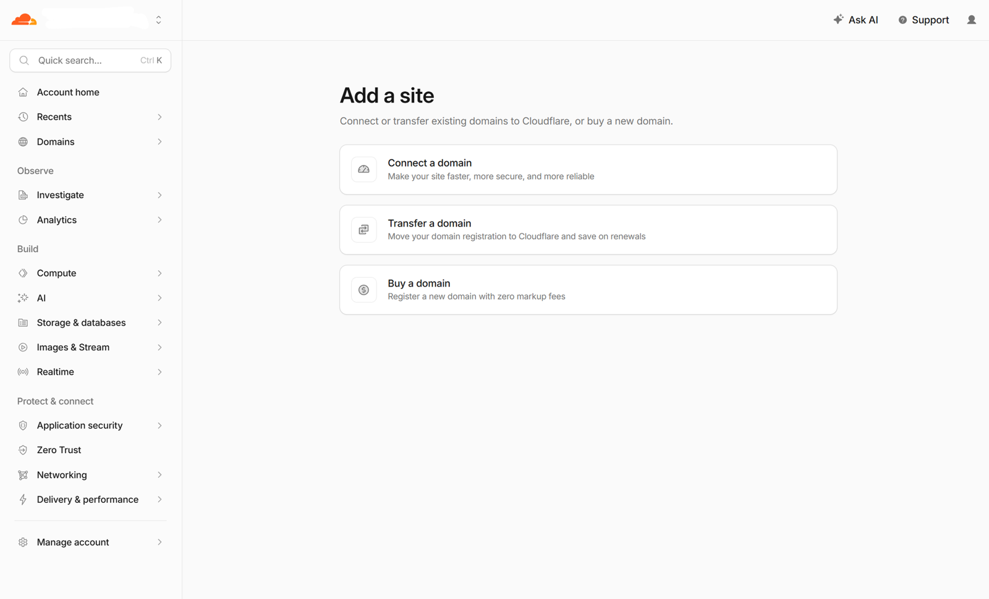Expand the Compute chevron
Image resolution: width=989 pixels, height=599 pixels.
tap(159, 273)
